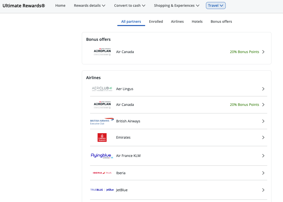Select the All partners tab
This screenshot has width=283, height=202.
coord(131,22)
